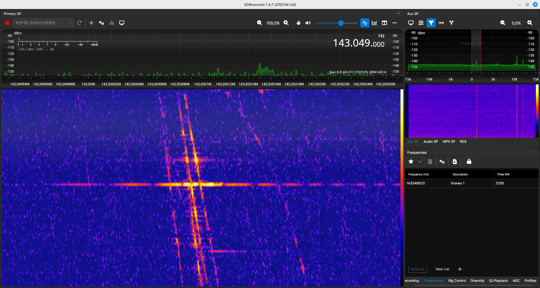540x288 pixels.
Task: Click the 143.049.000 frequency readout
Action: (359, 43)
